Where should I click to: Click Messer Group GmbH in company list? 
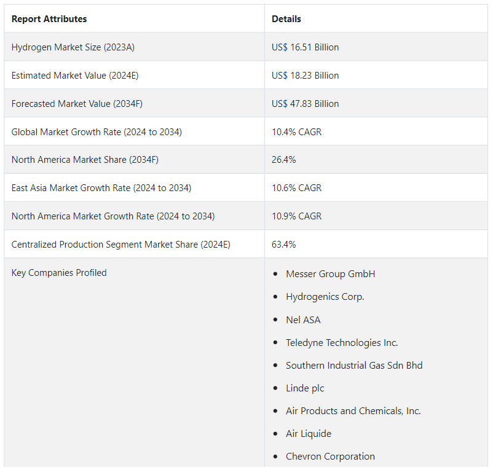pos(330,274)
